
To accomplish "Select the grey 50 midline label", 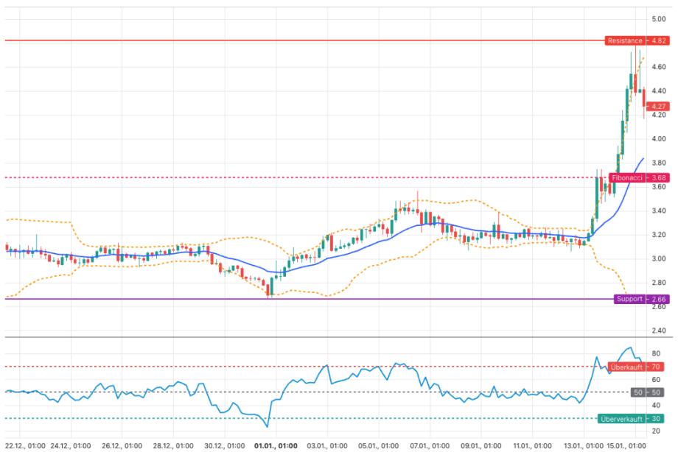I will click(x=639, y=392).
